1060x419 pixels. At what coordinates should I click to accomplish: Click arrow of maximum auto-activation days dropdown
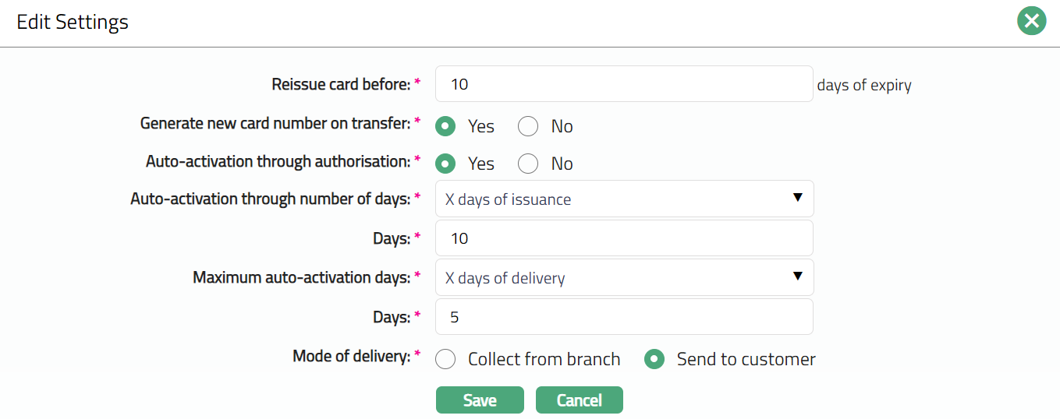(797, 276)
